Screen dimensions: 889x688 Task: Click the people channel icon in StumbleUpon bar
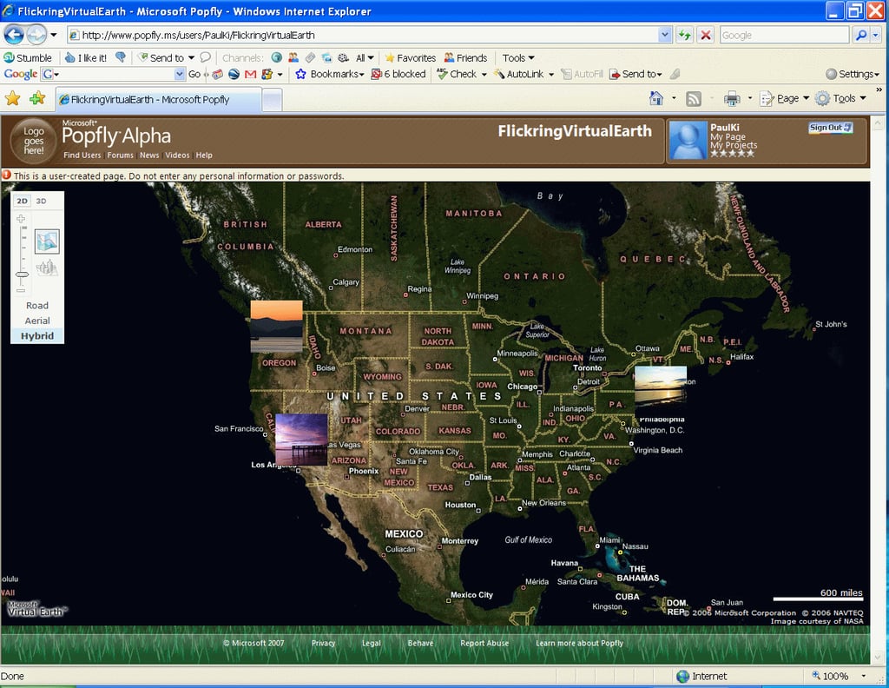[293, 57]
